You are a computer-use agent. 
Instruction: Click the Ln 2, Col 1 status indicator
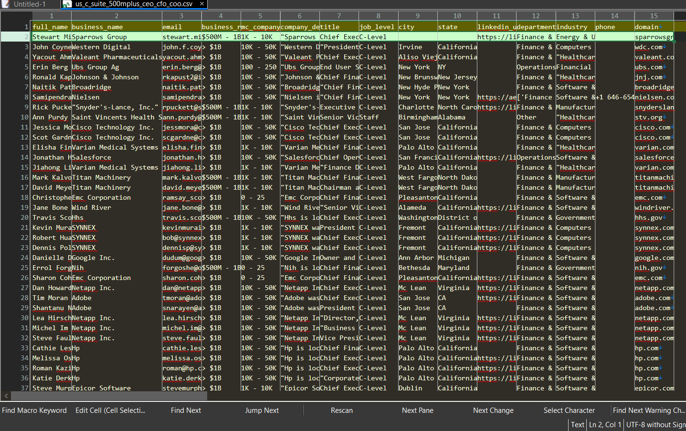605,424
